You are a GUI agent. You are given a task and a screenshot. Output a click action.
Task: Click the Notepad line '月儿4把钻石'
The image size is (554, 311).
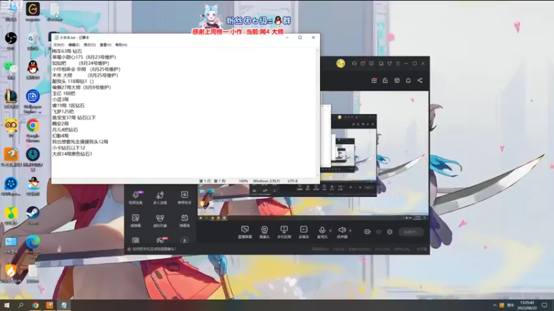coord(65,130)
